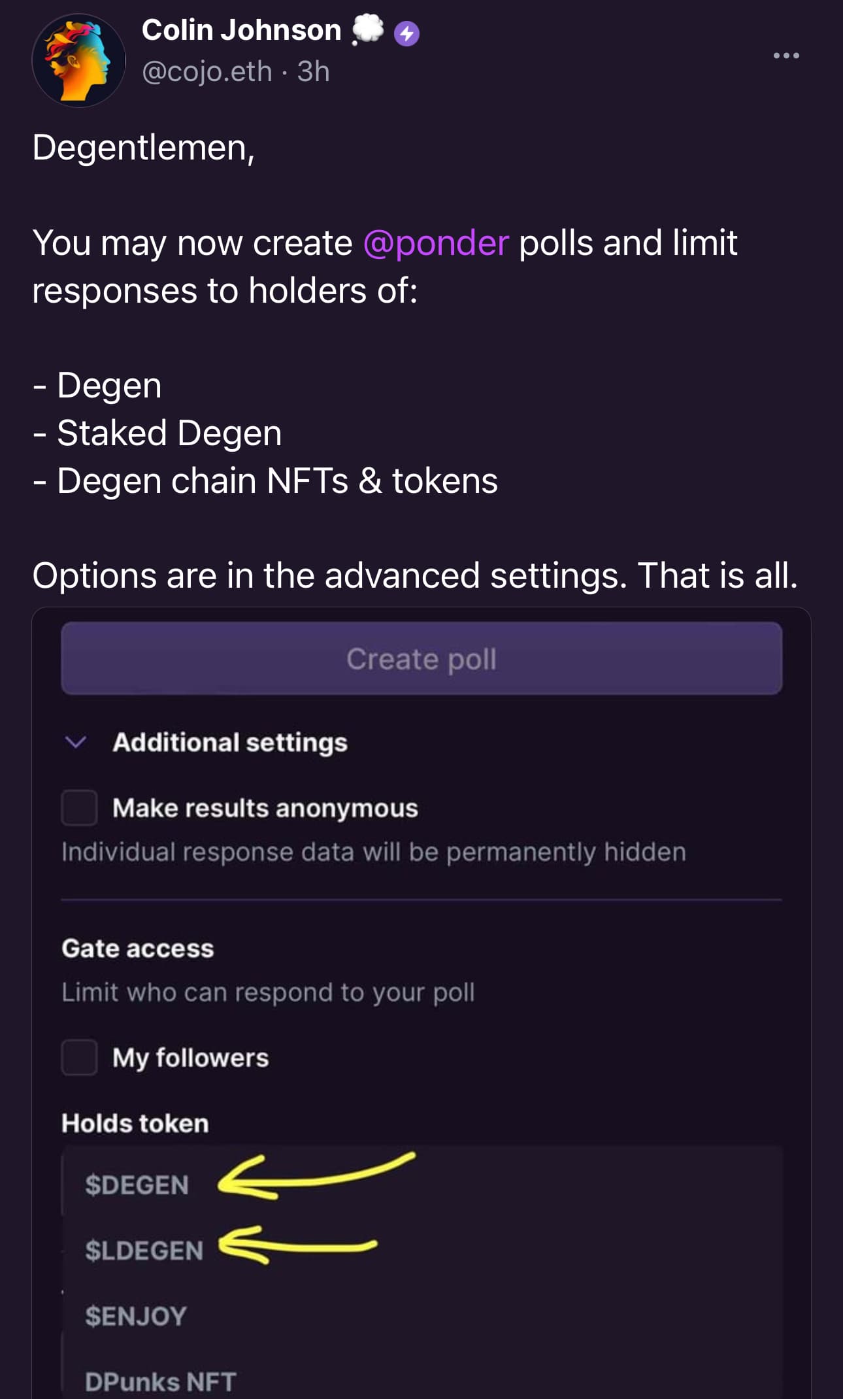Open the @ponder mention link
The width and height of the screenshot is (843, 1399).
pyautogui.click(x=436, y=243)
